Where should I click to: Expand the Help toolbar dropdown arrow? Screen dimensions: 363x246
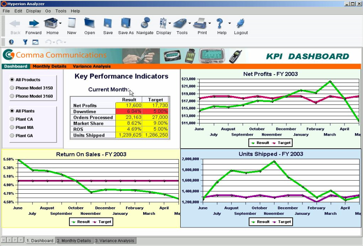(x=230, y=23)
